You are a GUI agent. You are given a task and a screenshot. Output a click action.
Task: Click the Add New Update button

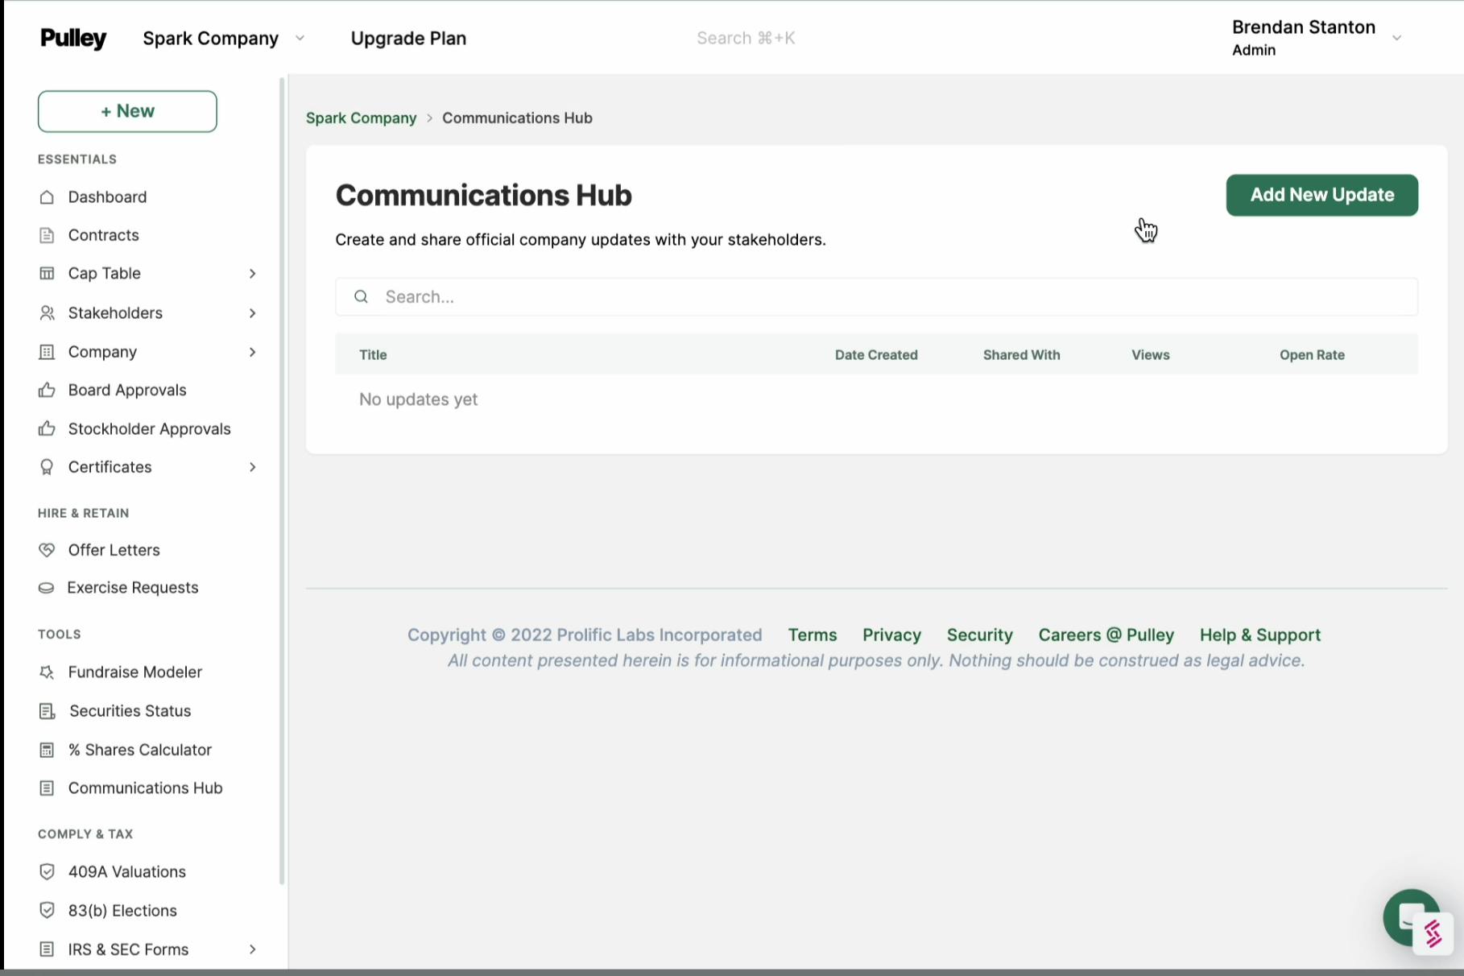click(x=1321, y=195)
